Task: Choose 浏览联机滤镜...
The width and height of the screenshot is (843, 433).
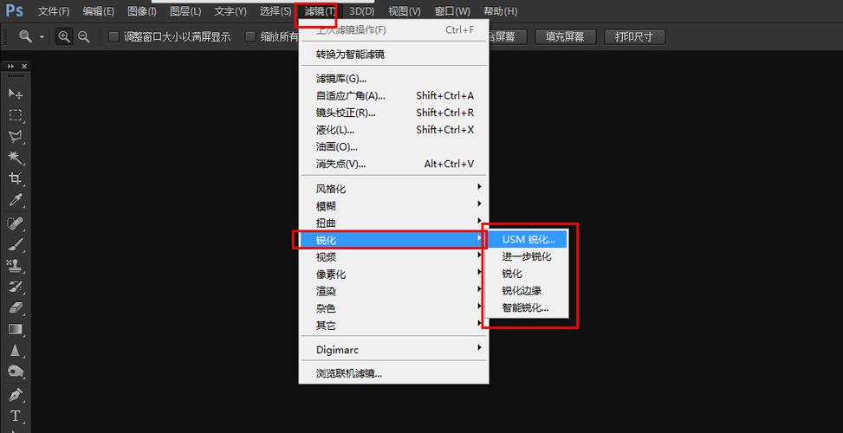Action: click(393, 373)
